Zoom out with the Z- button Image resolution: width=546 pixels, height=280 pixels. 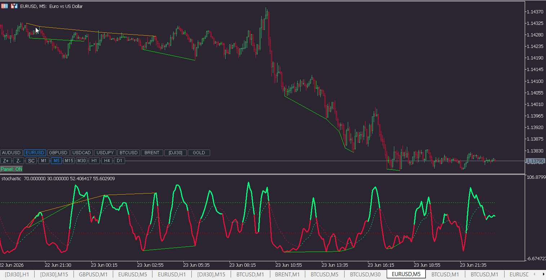(19, 161)
